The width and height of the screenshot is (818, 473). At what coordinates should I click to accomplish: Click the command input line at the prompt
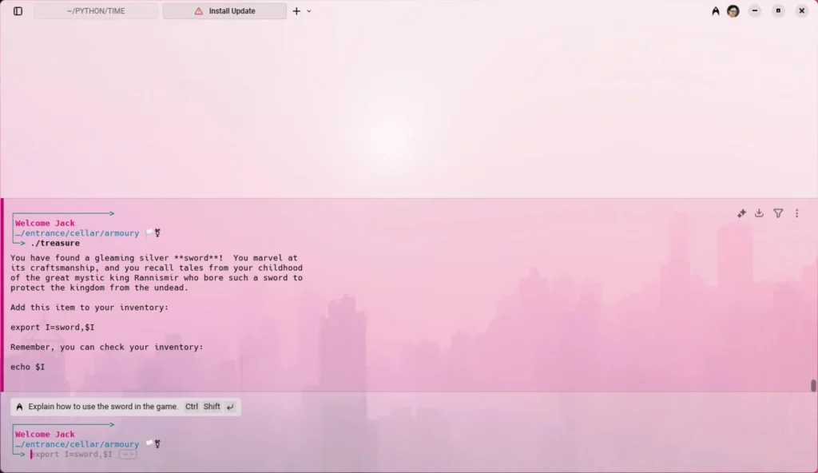[x=72, y=455]
